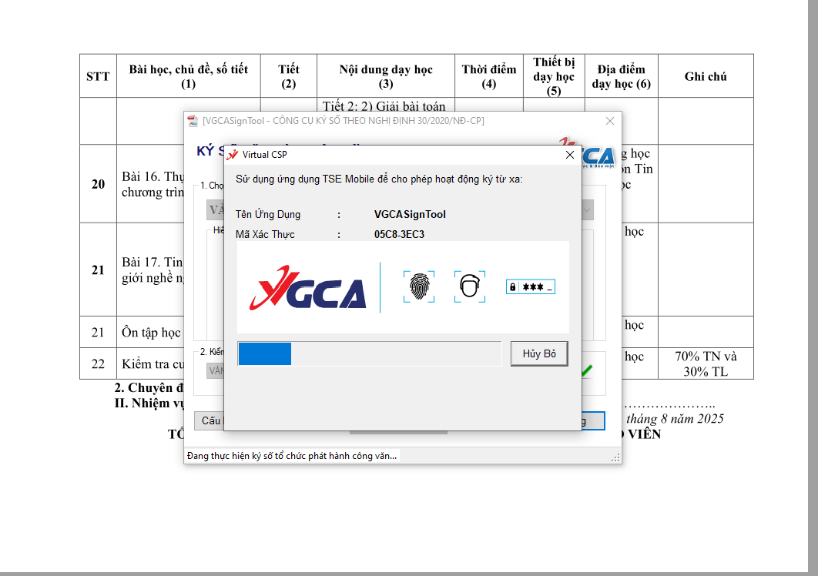
Task: Click the Bài học, chủ đề header
Action: point(189,76)
